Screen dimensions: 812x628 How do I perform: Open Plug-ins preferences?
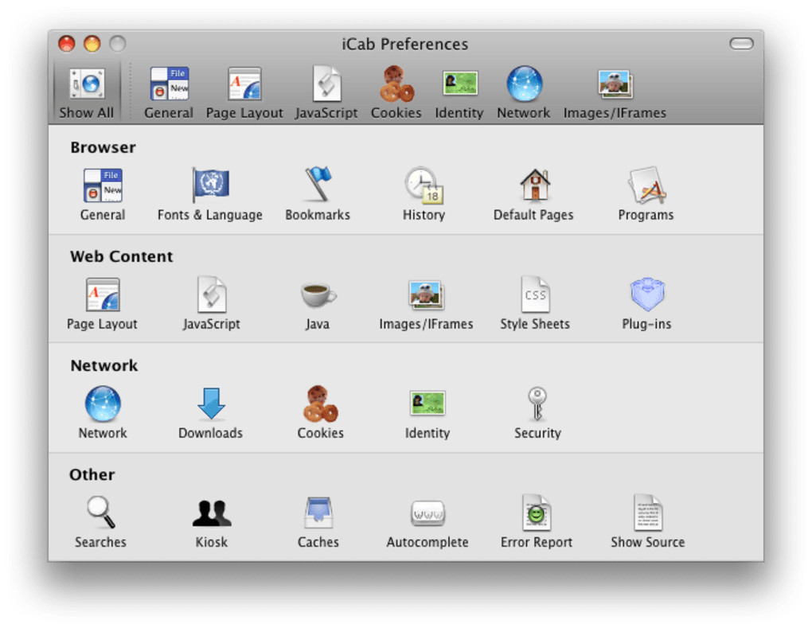[x=646, y=303]
